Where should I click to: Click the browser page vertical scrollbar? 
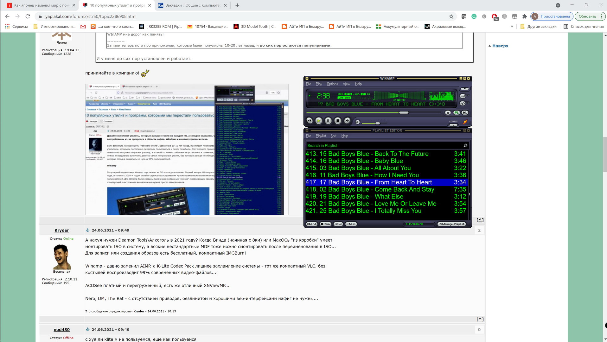point(605,155)
